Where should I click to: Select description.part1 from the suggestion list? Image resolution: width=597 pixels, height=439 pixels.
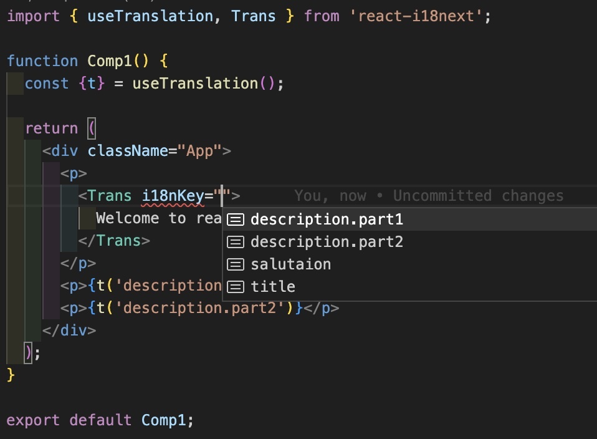pyautogui.click(x=327, y=219)
